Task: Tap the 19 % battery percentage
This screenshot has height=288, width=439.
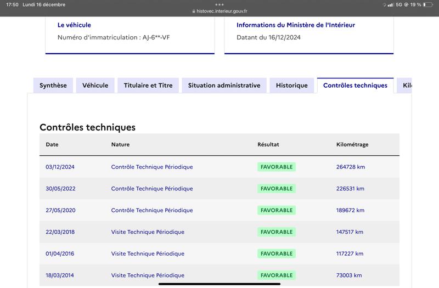Action: (x=416, y=4)
